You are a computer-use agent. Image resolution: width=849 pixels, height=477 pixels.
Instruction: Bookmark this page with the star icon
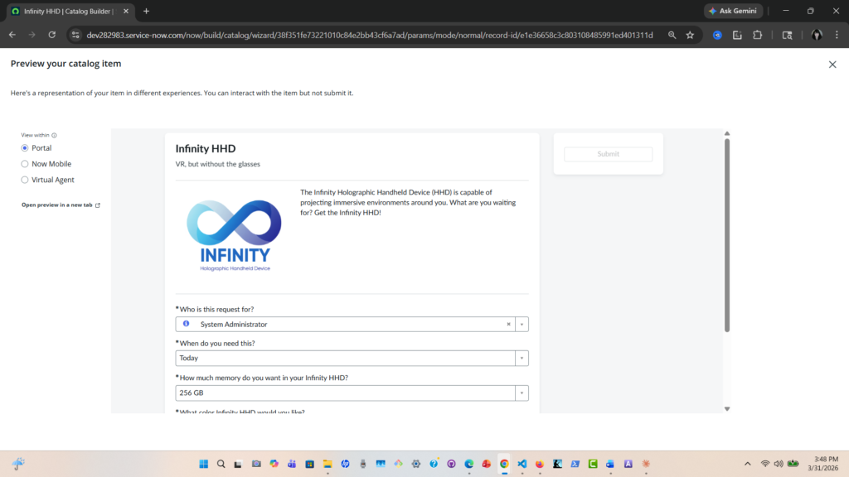pyautogui.click(x=690, y=35)
